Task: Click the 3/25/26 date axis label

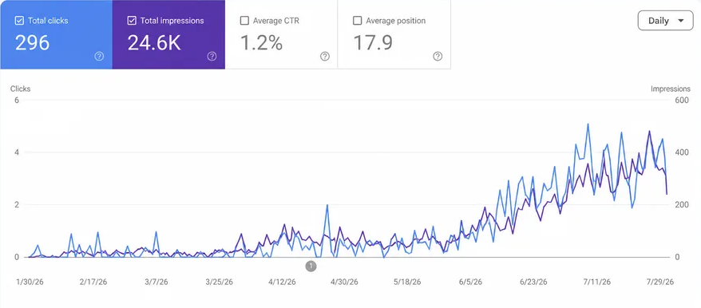Action: point(219,282)
